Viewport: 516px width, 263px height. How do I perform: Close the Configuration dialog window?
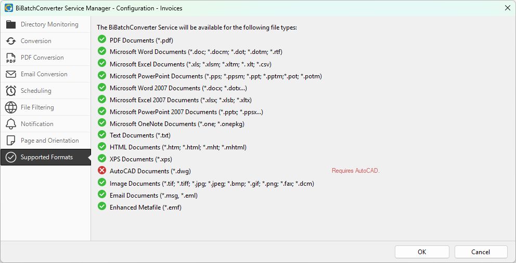click(x=507, y=8)
